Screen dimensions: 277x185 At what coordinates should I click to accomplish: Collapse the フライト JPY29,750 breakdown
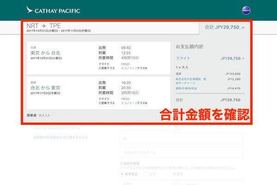pos(243,58)
